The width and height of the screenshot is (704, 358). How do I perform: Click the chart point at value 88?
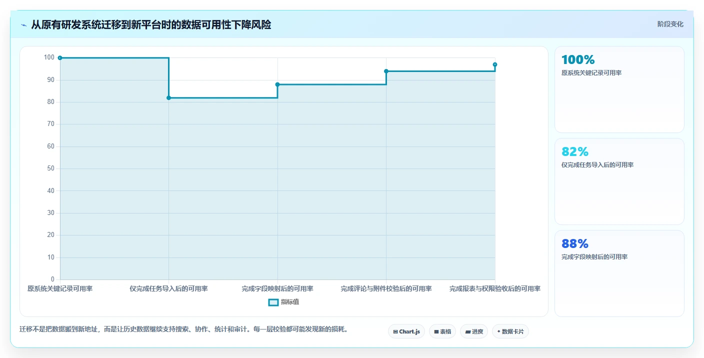click(x=277, y=84)
